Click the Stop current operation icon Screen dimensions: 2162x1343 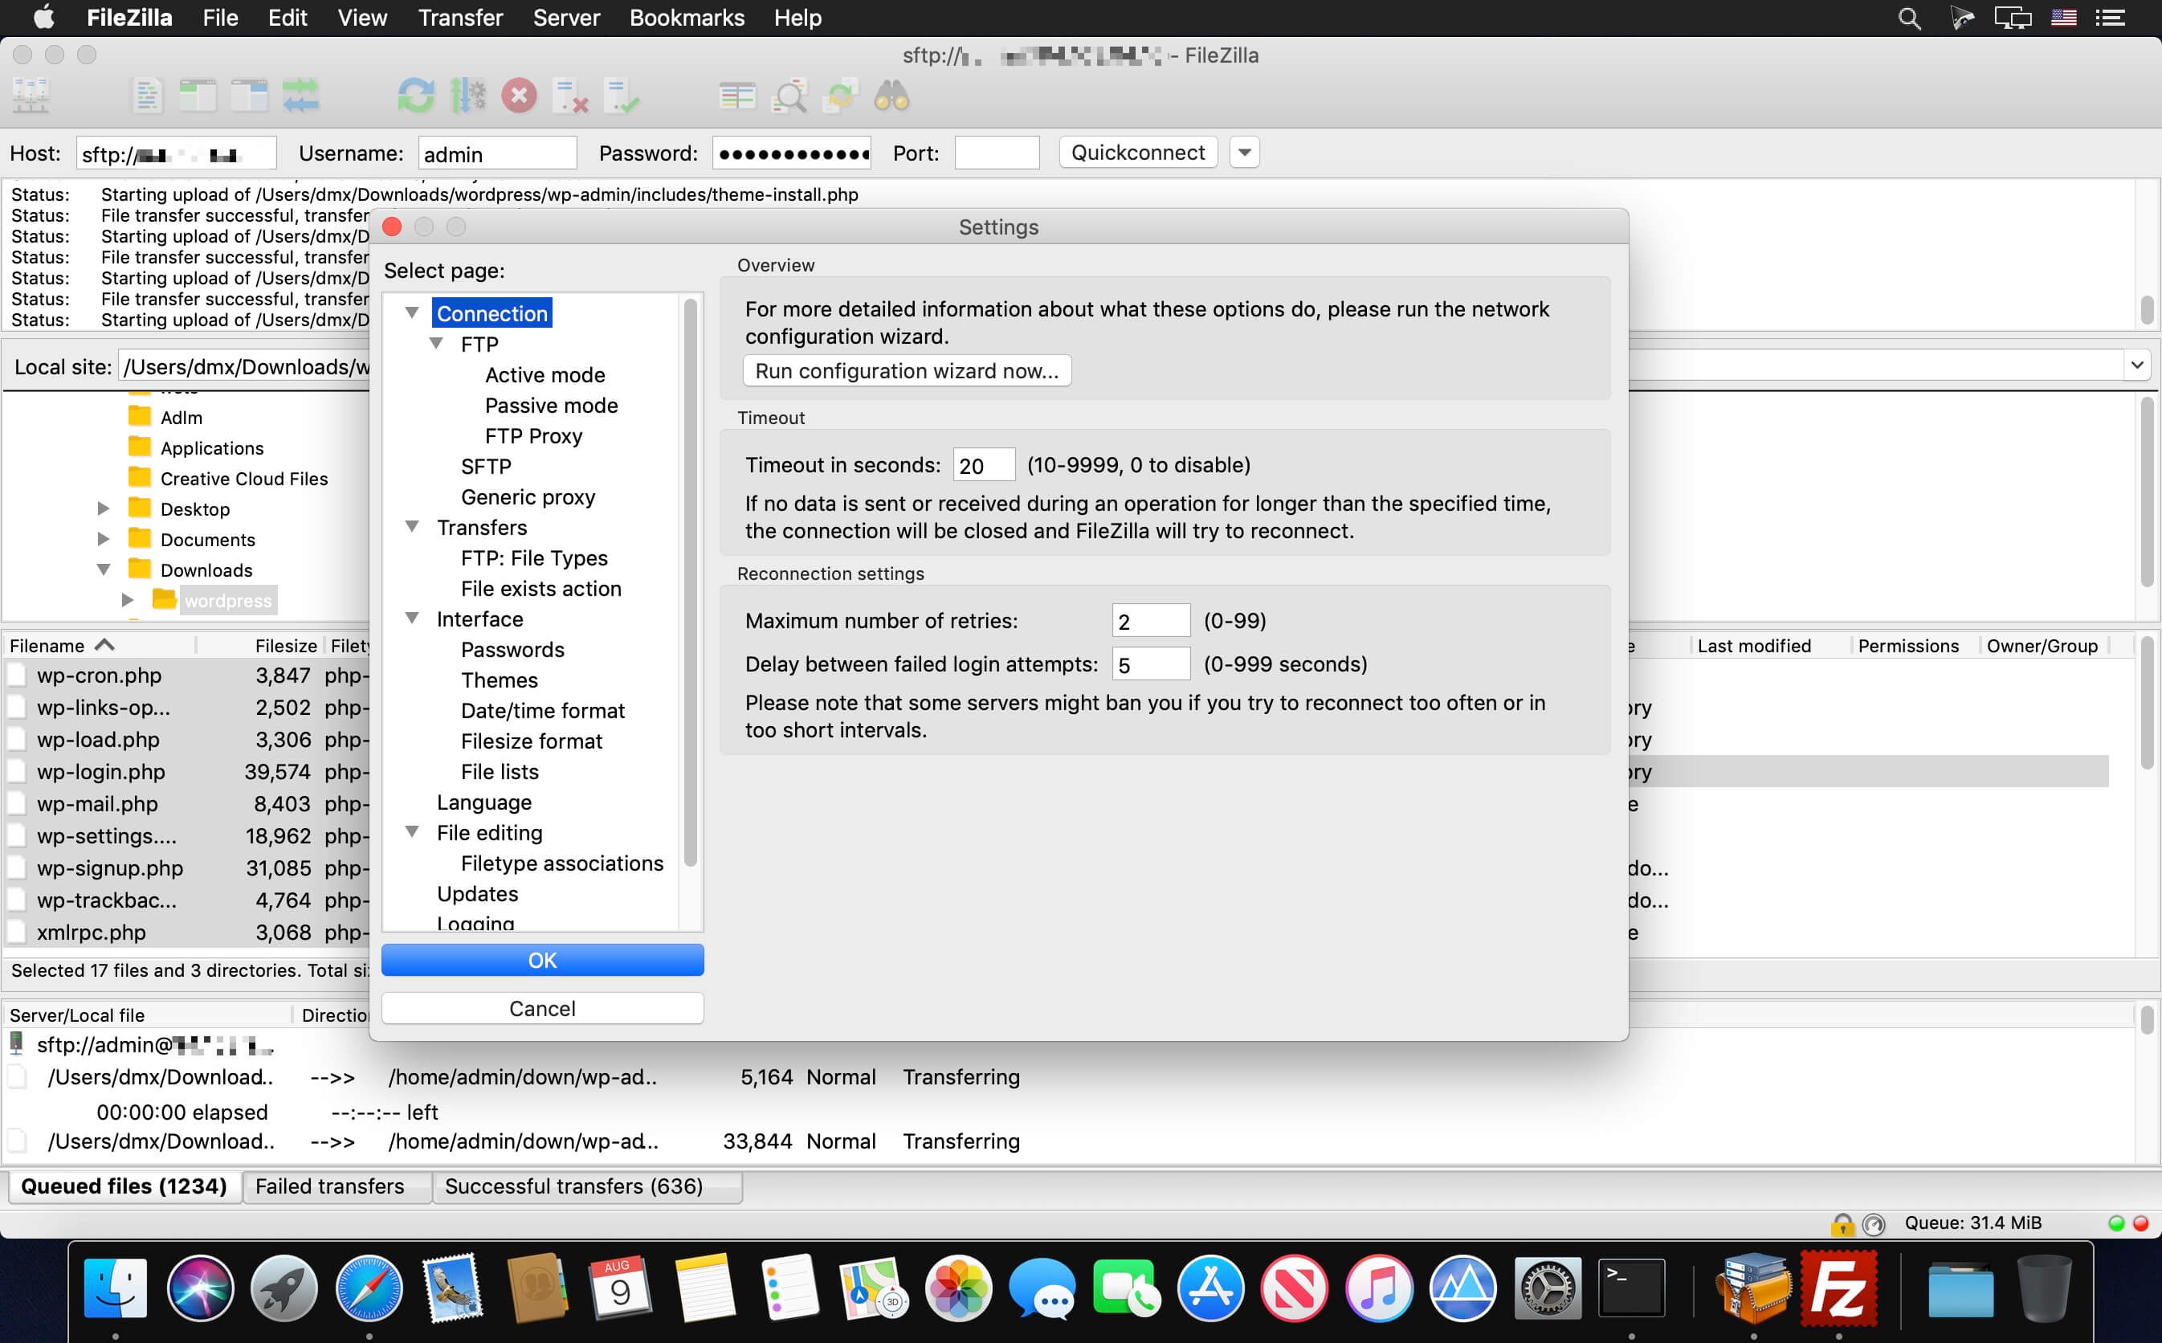pyautogui.click(x=520, y=97)
